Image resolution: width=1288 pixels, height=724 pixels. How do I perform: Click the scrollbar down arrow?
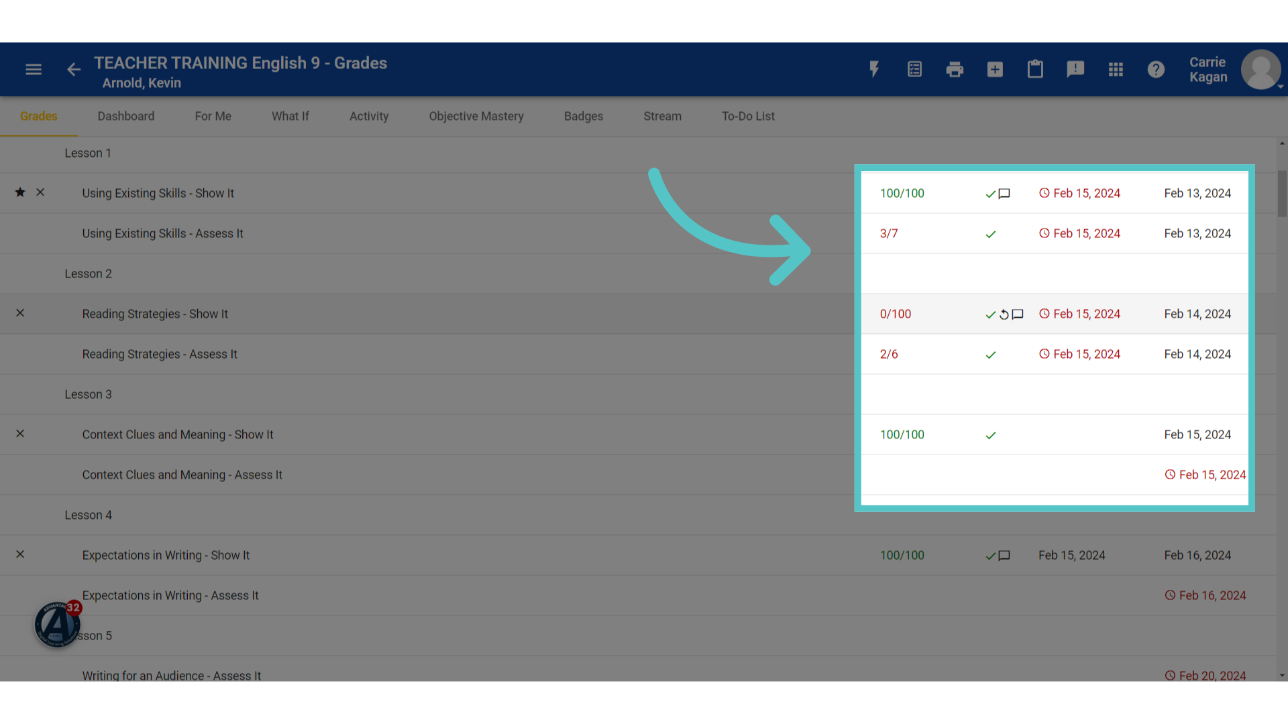[1282, 676]
